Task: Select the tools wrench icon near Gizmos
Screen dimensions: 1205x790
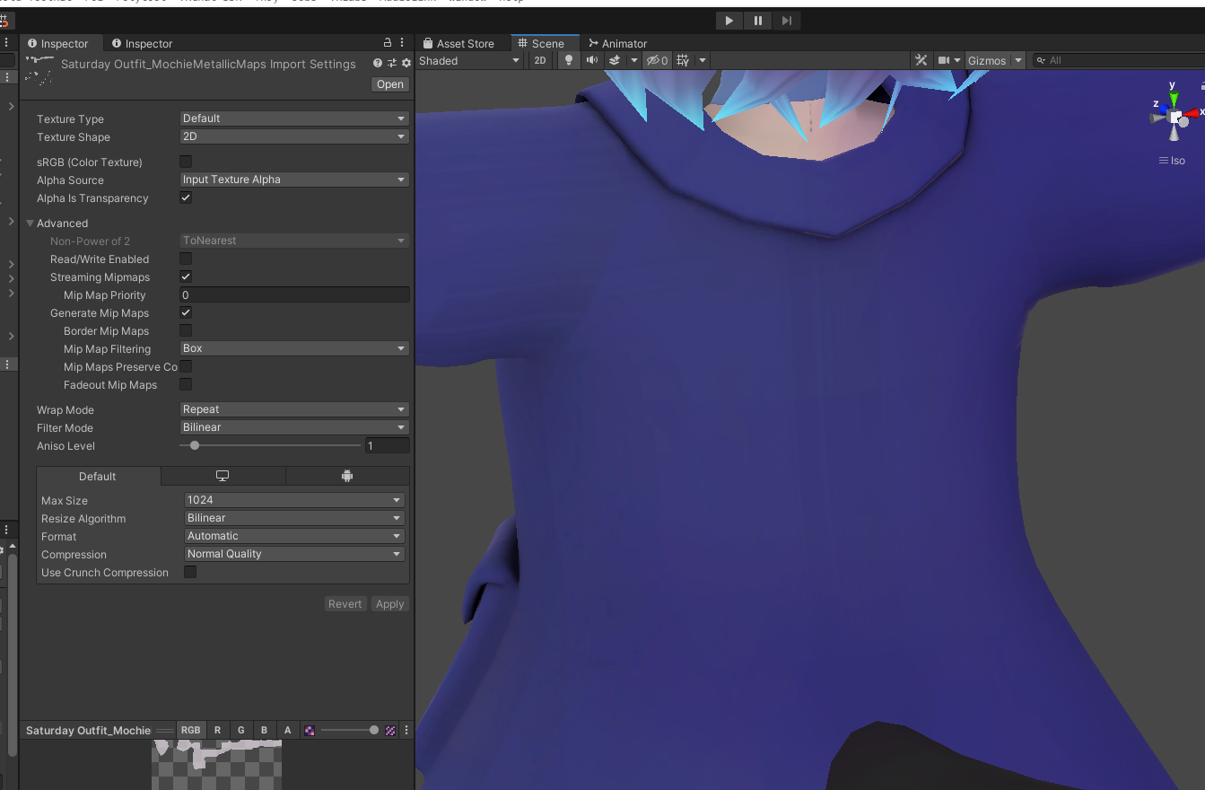Action: pos(921,60)
